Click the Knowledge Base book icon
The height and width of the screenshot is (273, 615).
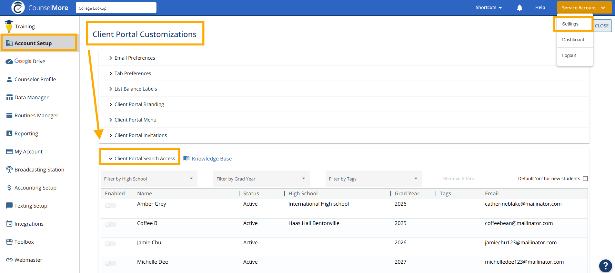click(187, 158)
